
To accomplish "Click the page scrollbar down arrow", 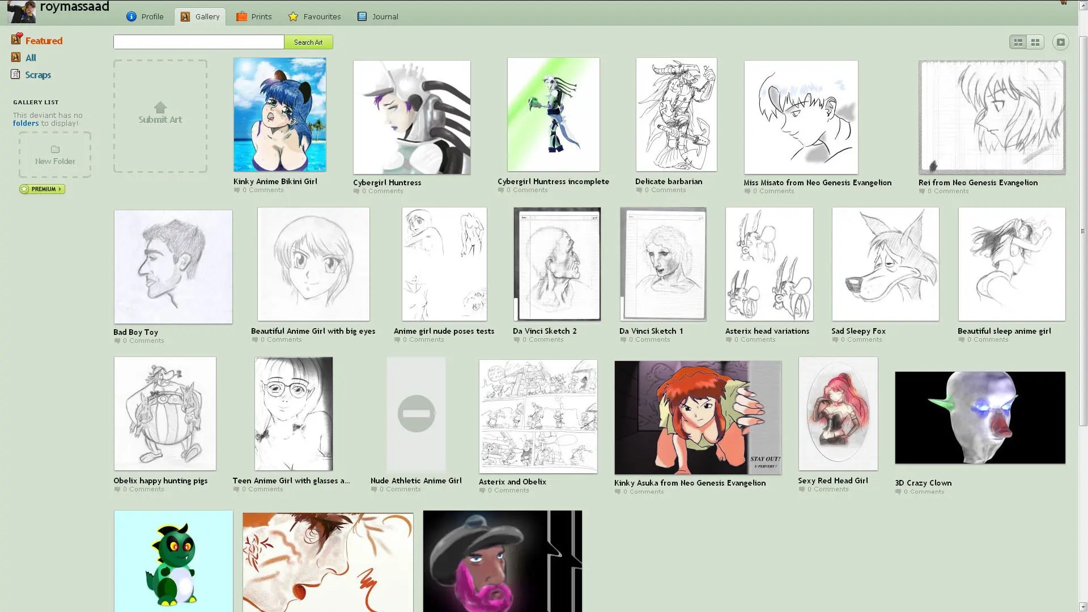I will (1083, 607).
